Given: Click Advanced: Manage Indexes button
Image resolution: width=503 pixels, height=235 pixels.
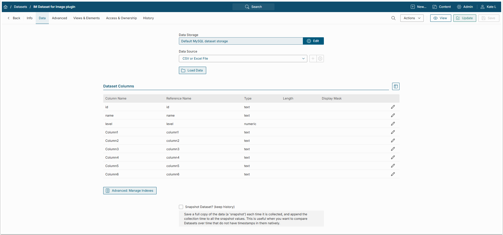Looking at the screenshot, I should [x=130, y=191].
